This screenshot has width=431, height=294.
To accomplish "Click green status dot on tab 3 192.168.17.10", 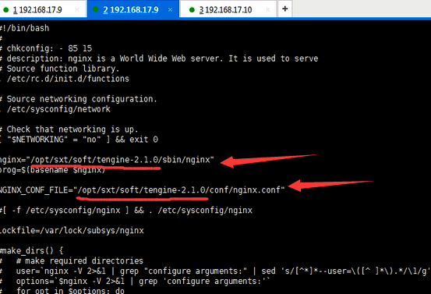I will (x=193, y=10).
